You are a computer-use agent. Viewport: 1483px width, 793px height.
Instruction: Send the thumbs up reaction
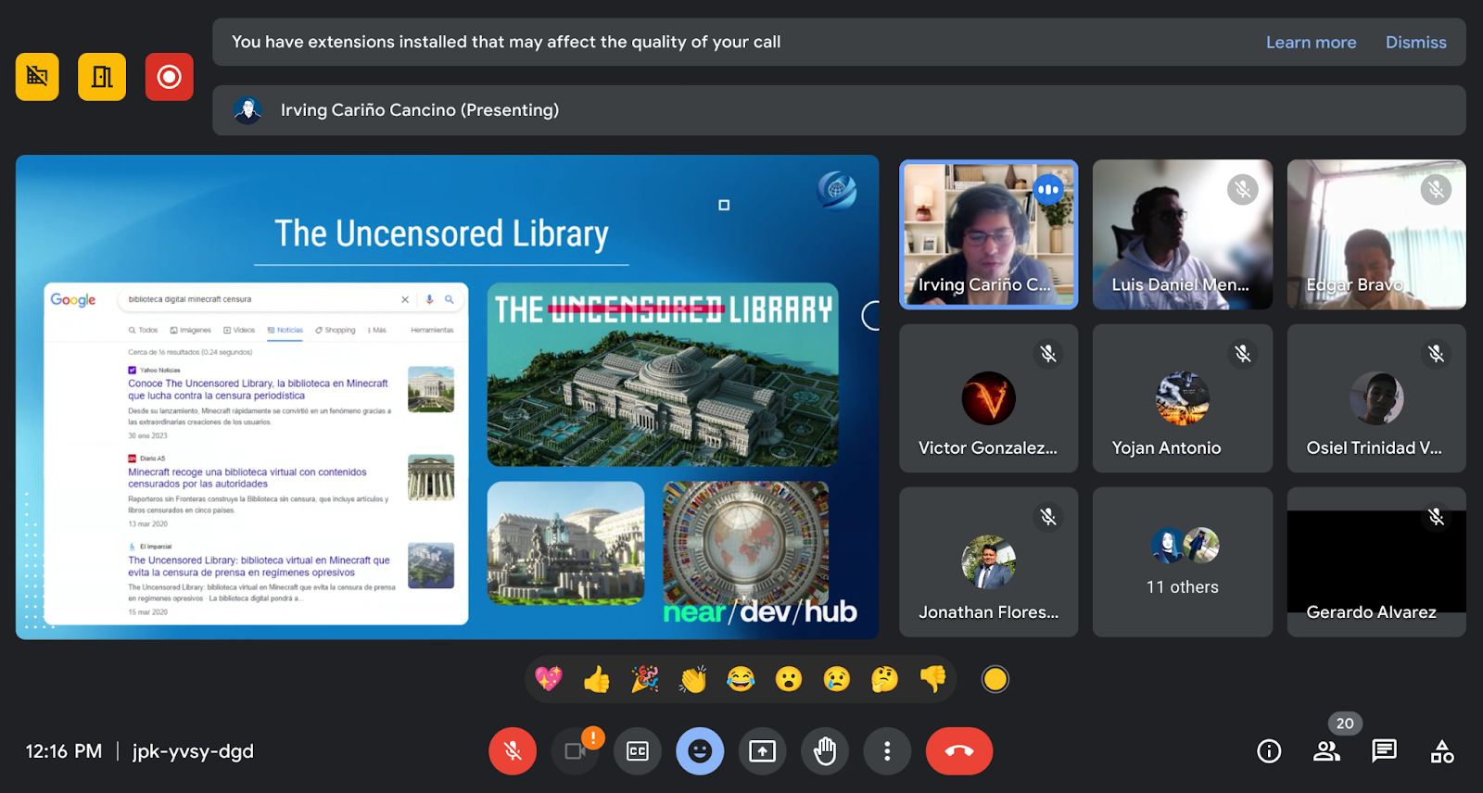coord(597,679)
